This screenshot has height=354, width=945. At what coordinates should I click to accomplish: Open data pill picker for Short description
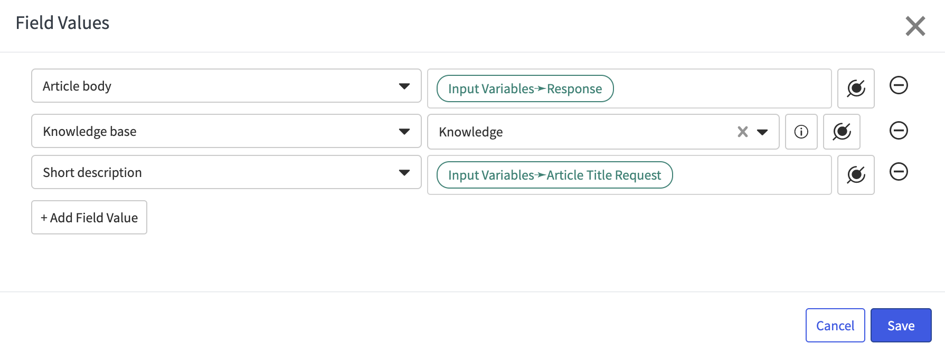pos(856,175)
